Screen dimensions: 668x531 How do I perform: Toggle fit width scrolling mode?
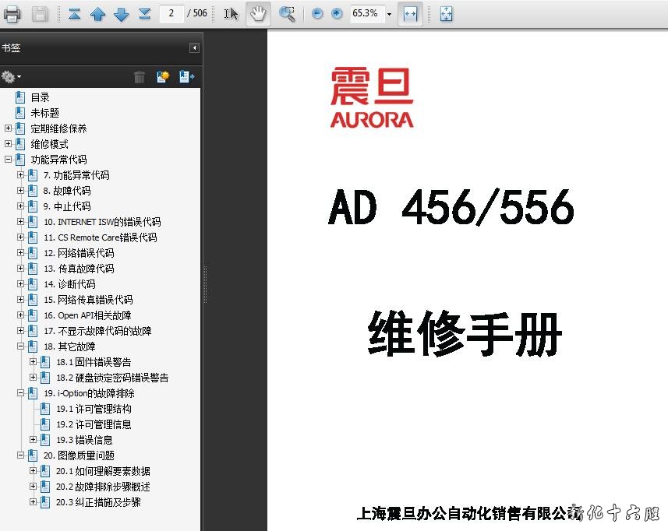[410, 13]
